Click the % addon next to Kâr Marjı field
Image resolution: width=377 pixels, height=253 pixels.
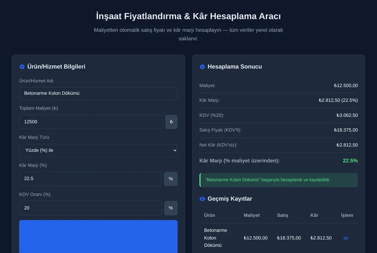(x=171, y=179)
